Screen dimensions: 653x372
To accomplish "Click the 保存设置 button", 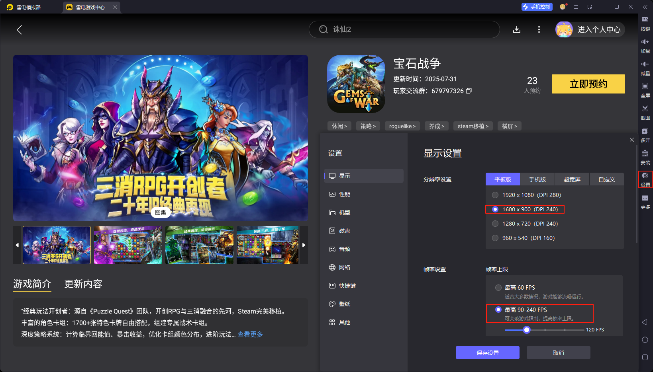I will 488,353.
